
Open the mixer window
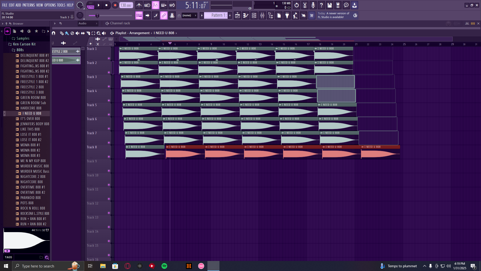tap(262, 16)
